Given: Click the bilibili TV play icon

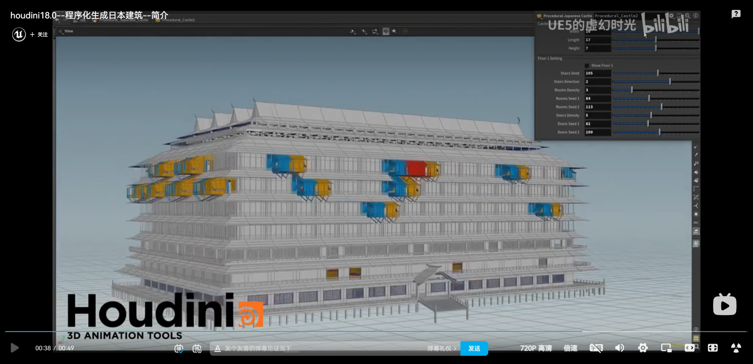Looking at the screenshot, I should pyautogui.click(x=725, y=304).
